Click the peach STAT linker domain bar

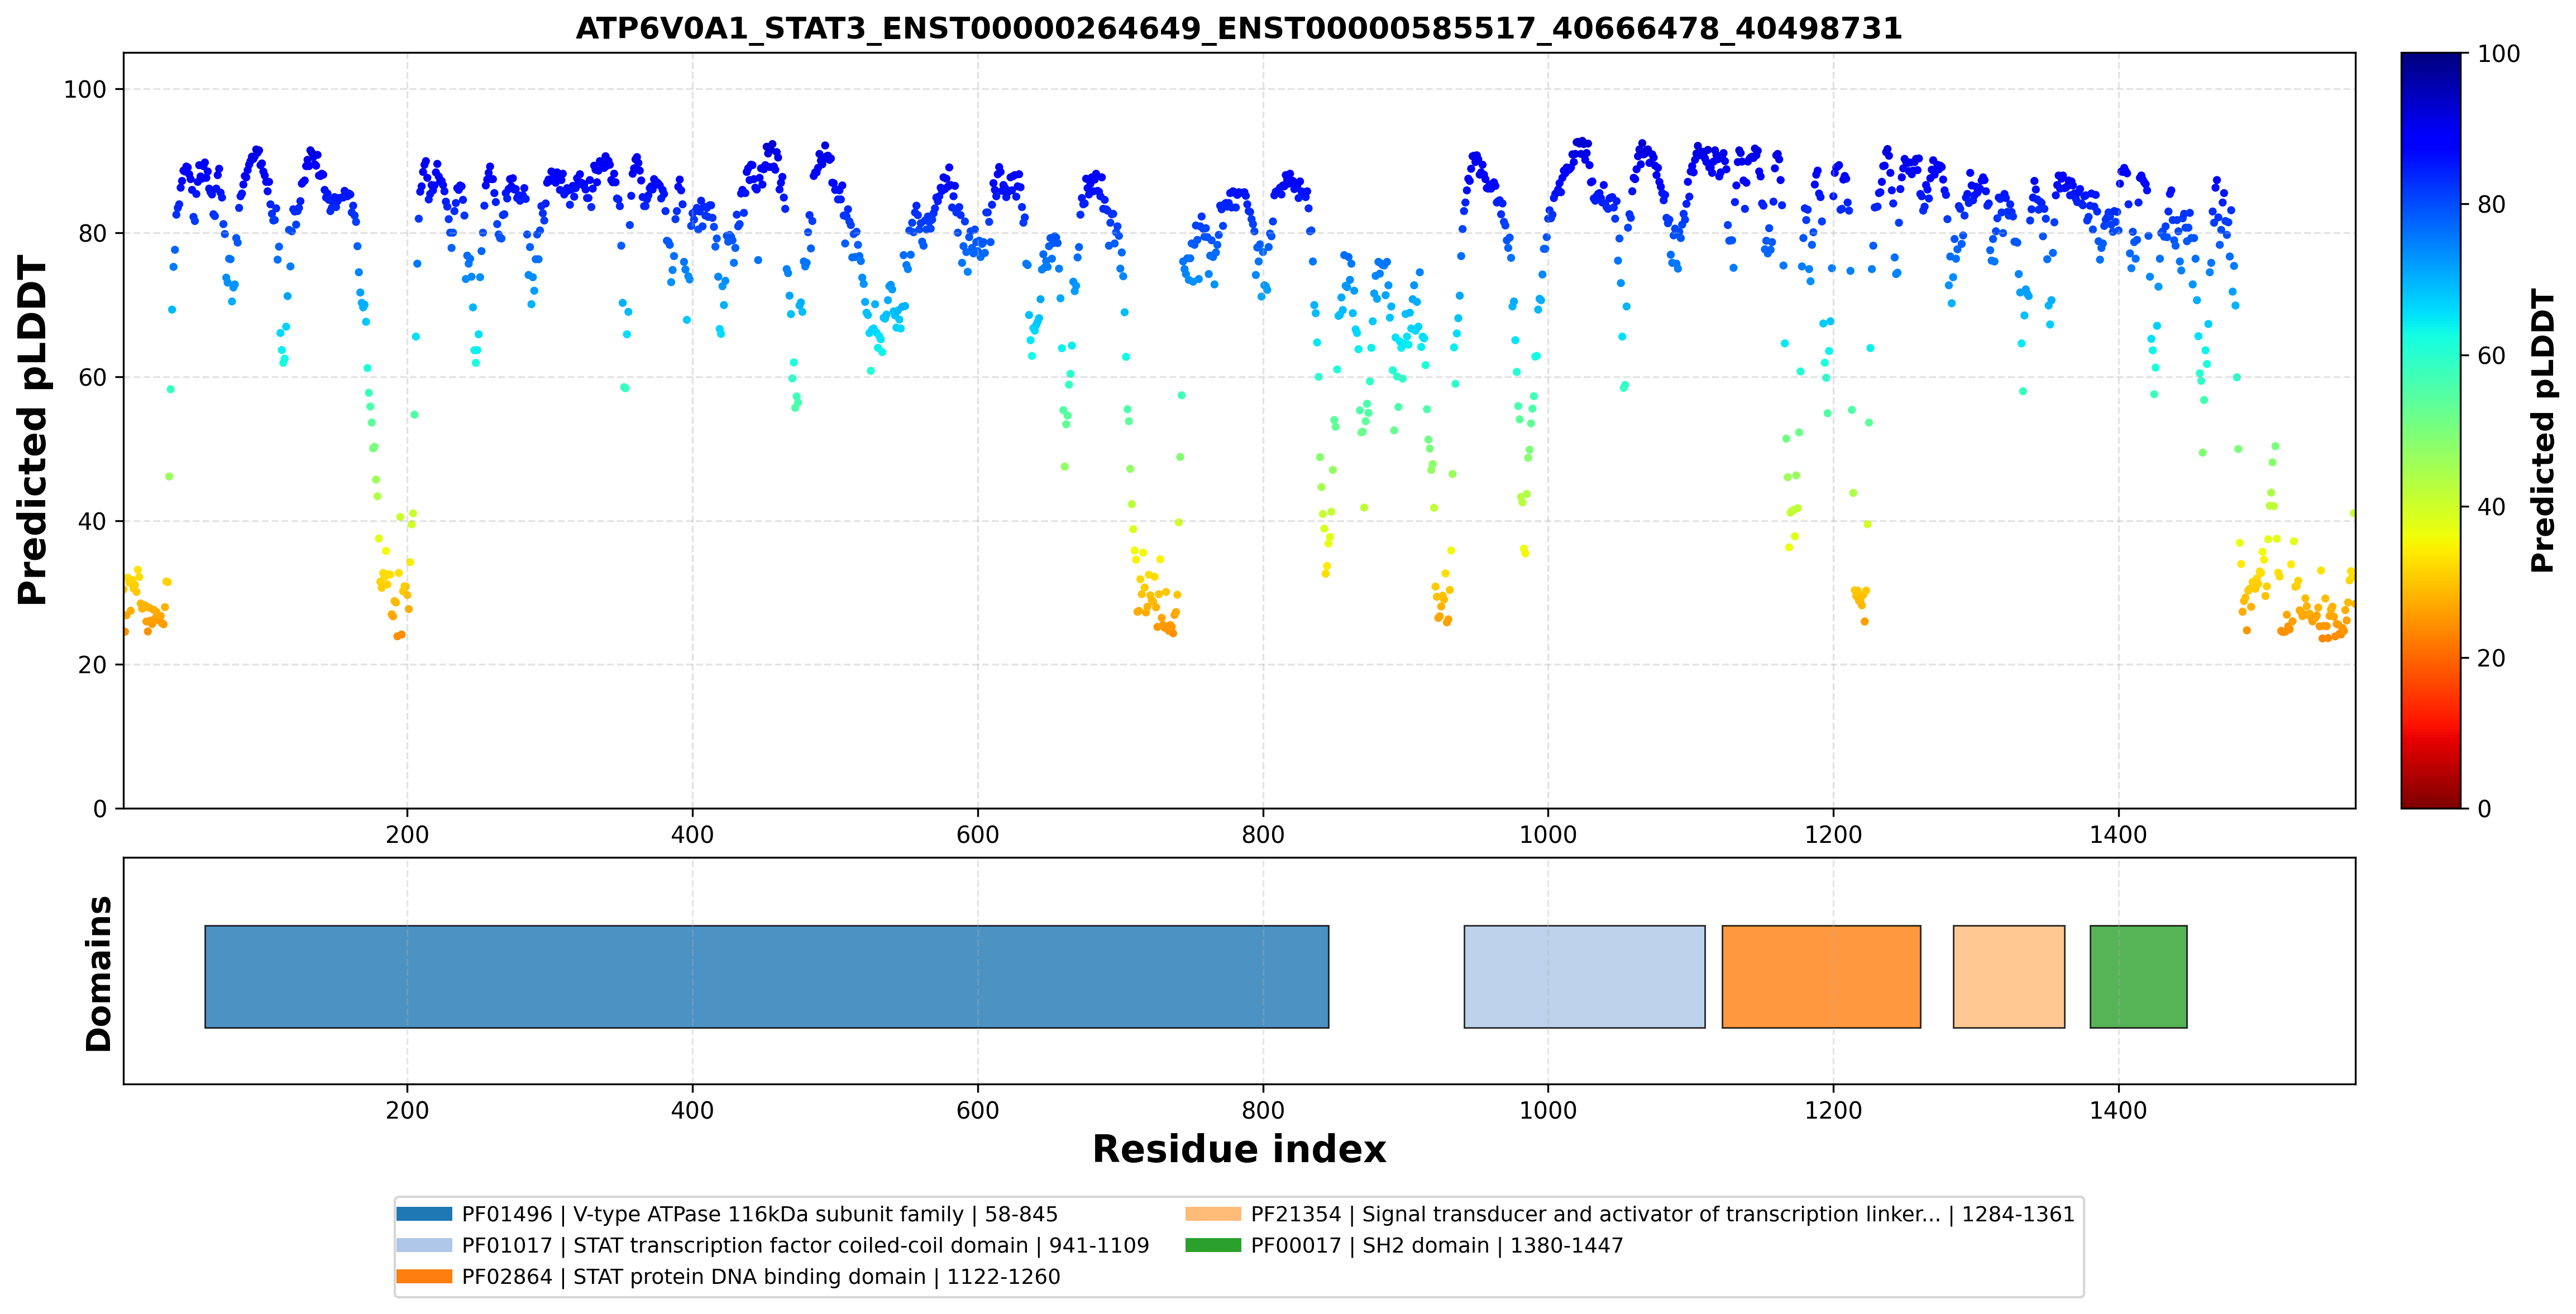click(2009, 976)
